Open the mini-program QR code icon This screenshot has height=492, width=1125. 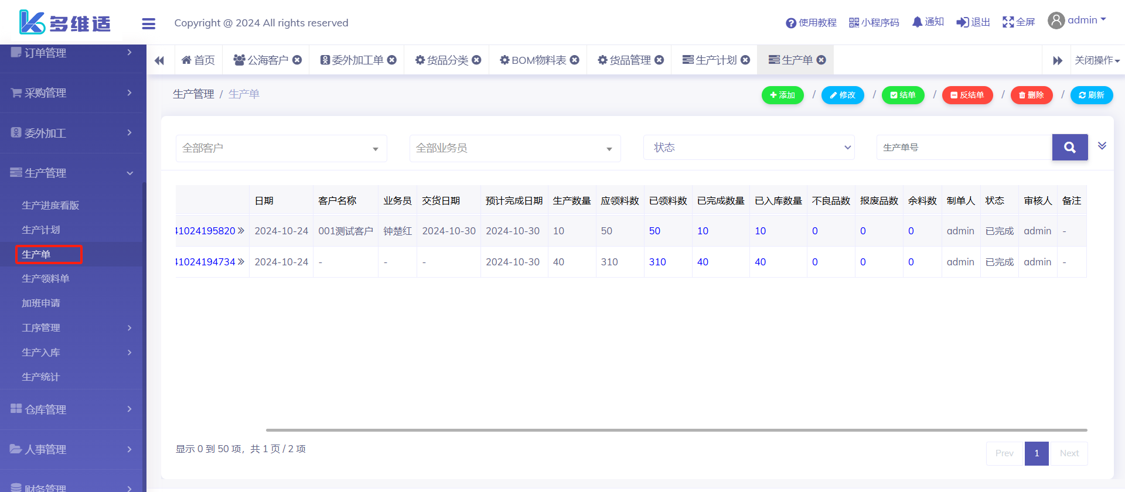pos(854,23)
